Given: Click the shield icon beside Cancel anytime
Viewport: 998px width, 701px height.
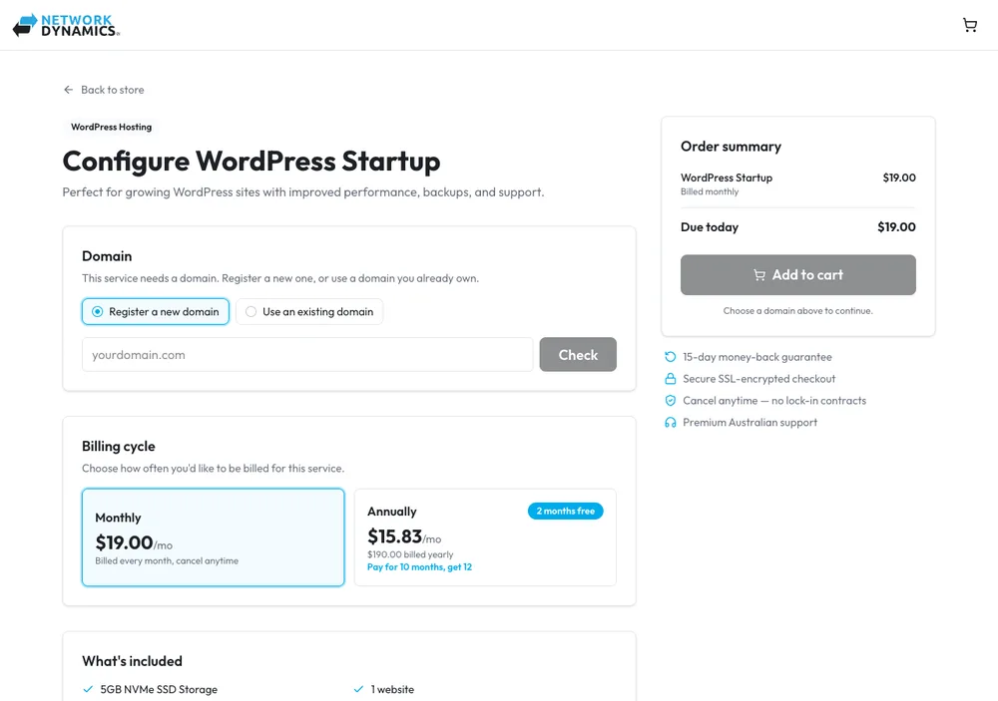Looking at the screenshot, I should pyautogui.click(x=670, y=400).
